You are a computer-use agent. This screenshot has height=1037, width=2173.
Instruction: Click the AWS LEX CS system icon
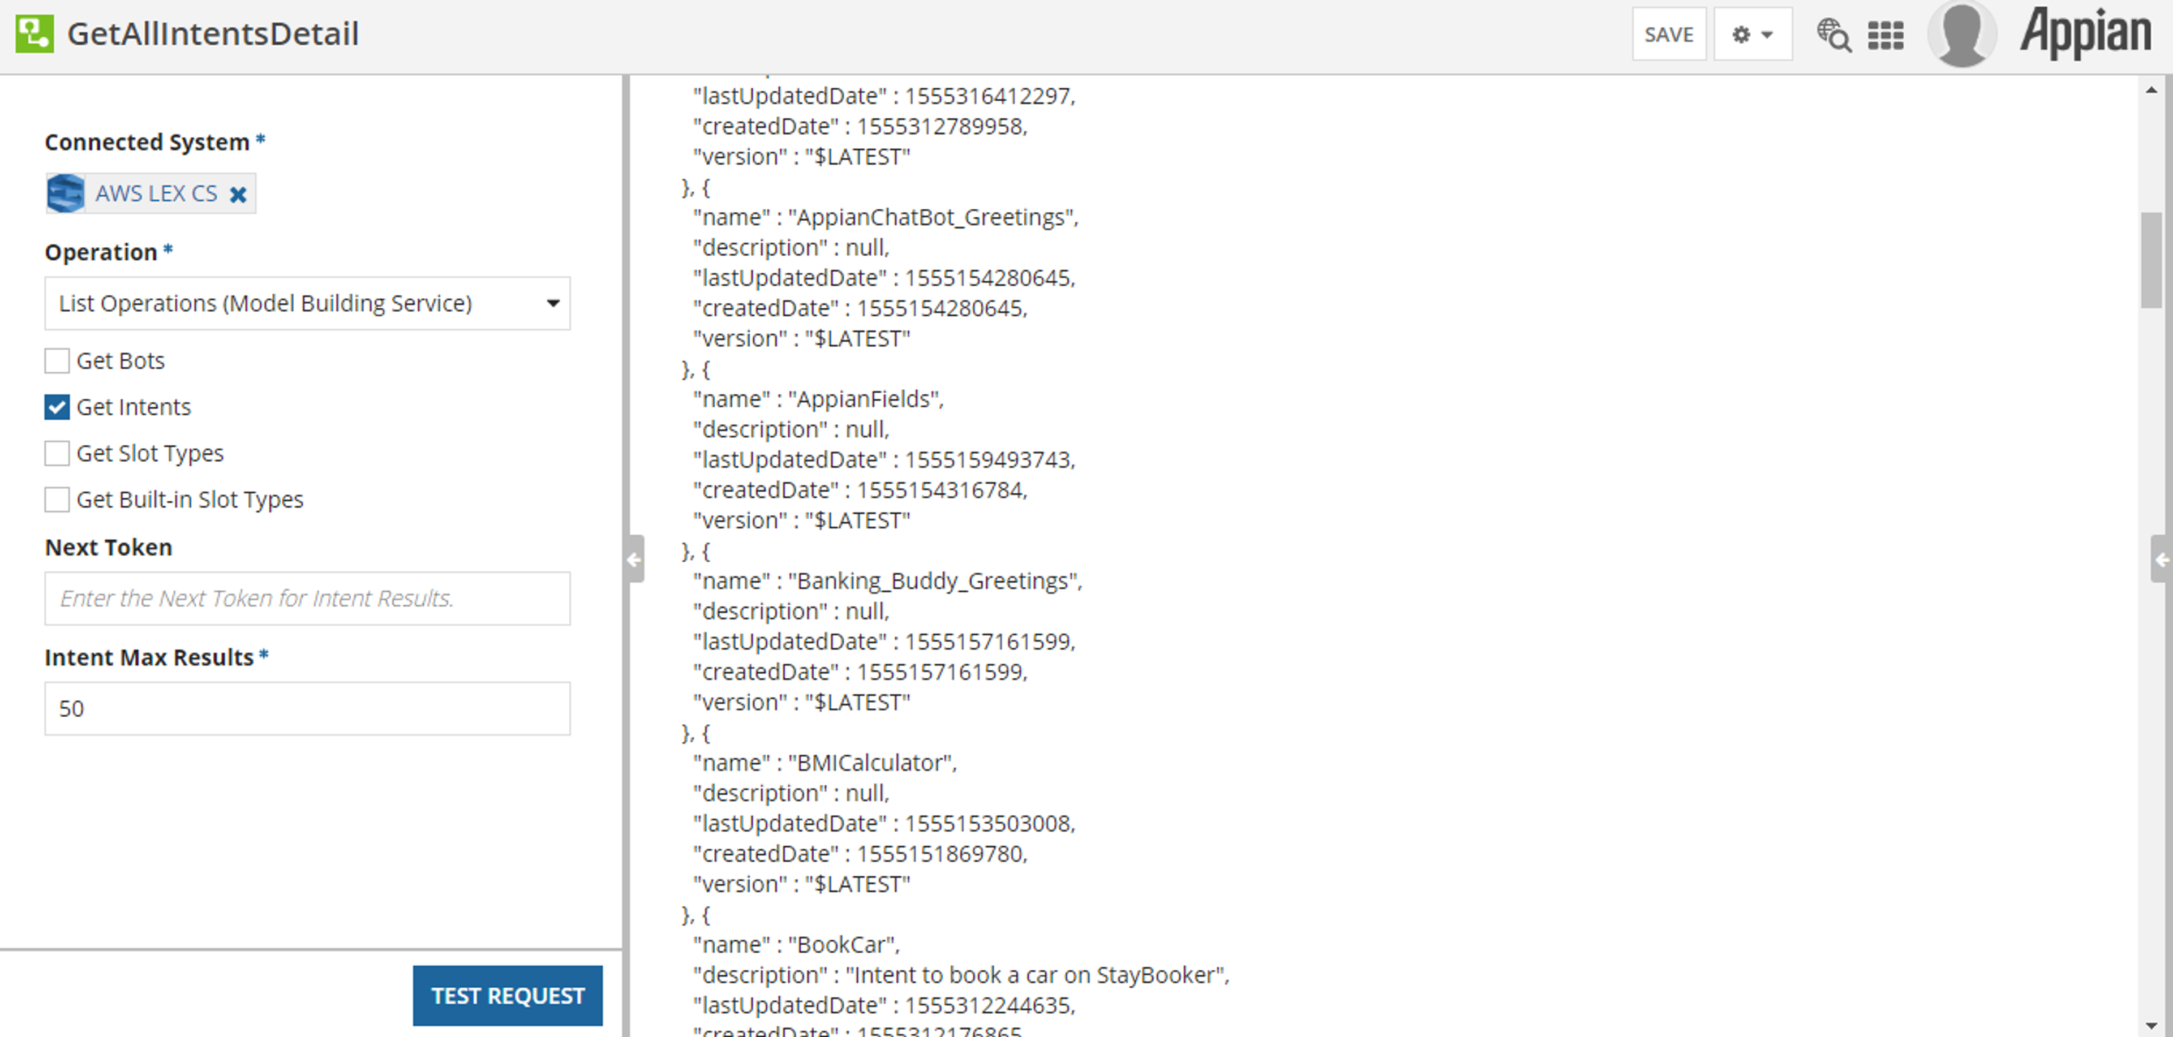click(x=65, y=193)
